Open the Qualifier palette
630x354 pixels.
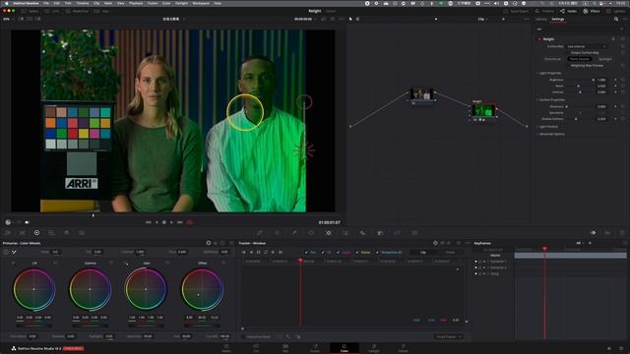pos(294,233)
